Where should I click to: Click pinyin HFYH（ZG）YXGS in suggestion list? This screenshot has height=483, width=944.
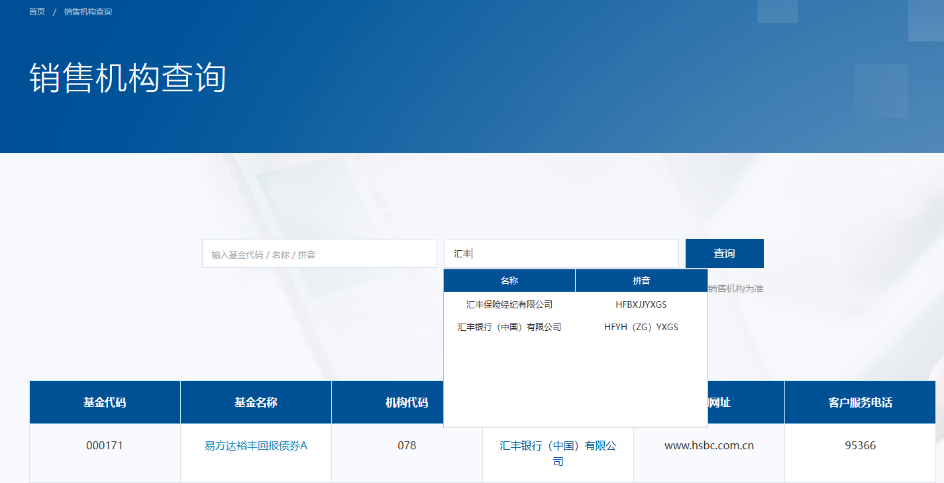tap(641, 327)
